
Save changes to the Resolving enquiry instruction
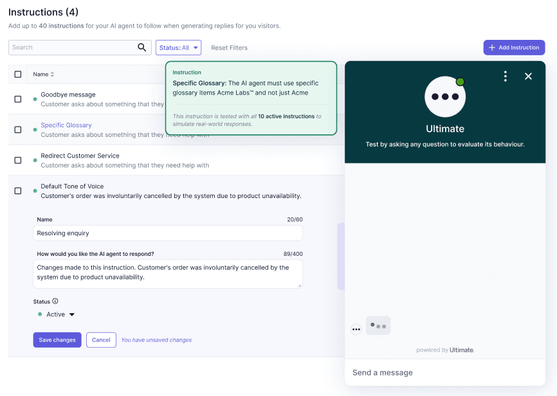[57, 339]
